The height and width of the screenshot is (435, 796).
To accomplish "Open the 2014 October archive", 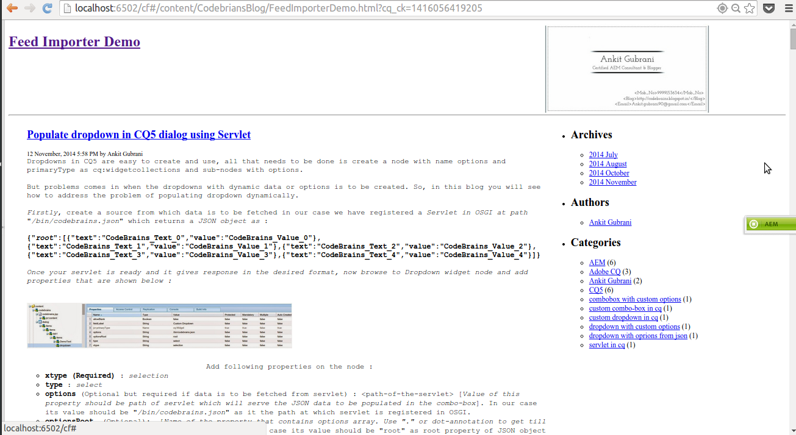I will pyautogui.click(x=609, y=173).
